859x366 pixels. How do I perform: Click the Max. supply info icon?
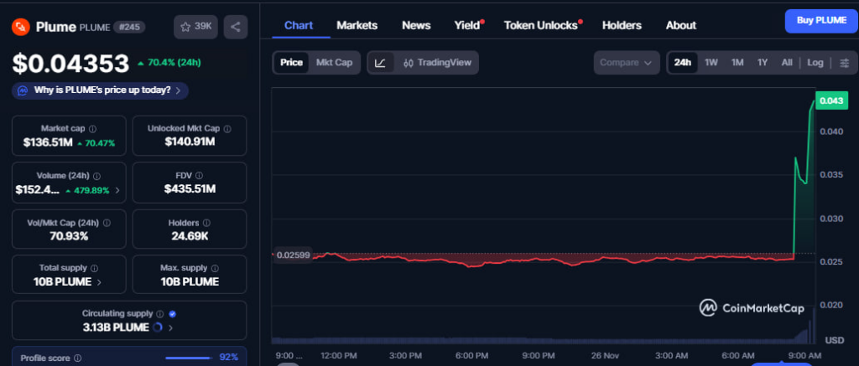pos(215,269)
